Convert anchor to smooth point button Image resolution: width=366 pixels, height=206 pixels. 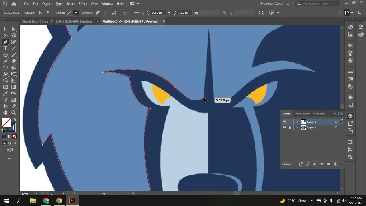[x=48, y=13]
